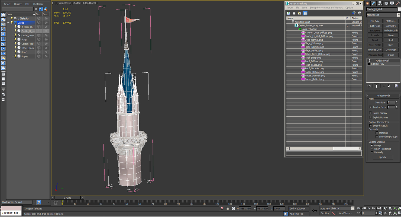Open the Modify command panel tab
Viewport: 401px width, 217px height.
(374, 3)
